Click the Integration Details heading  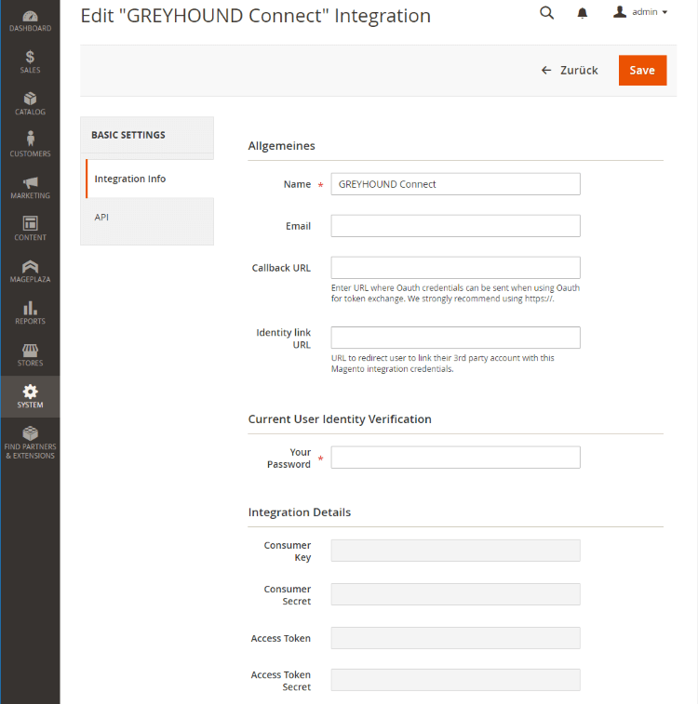300,512
